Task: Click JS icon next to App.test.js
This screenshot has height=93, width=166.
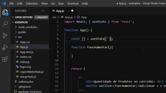Action: click(x=17, y=52)
